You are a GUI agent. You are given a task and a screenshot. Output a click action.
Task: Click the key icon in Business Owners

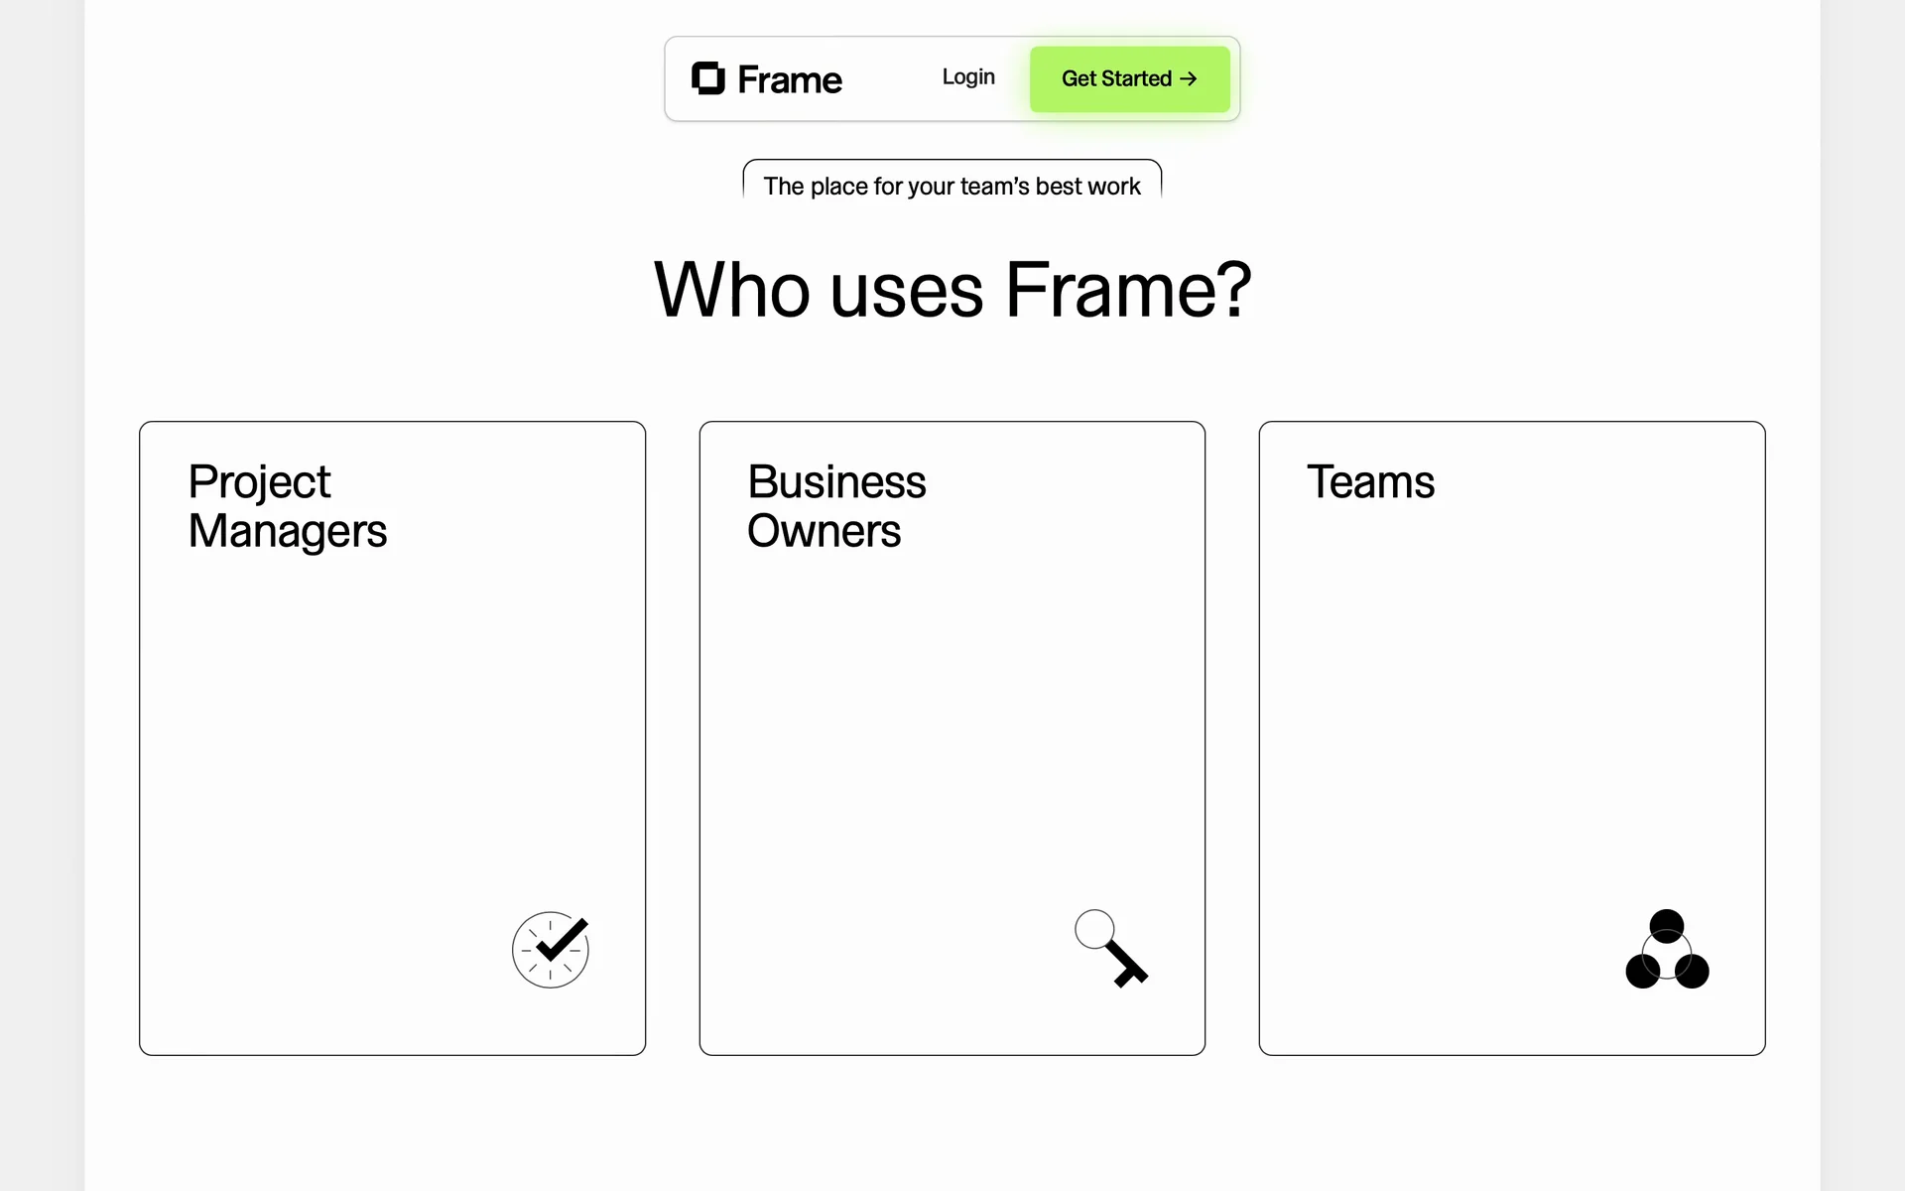[1111, 948]
